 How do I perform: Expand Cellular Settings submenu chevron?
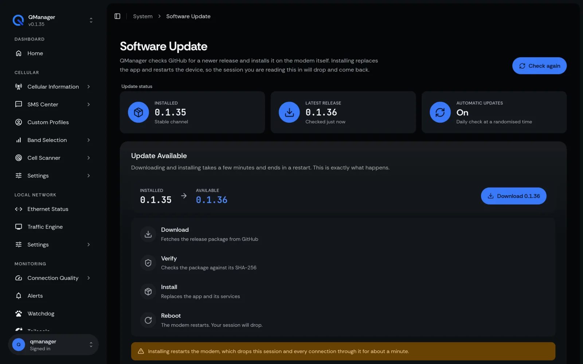pyautogui.click(x=89, y=175)
